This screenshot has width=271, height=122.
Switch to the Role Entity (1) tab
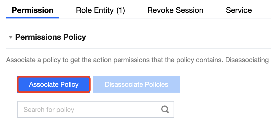pos(100,10)
